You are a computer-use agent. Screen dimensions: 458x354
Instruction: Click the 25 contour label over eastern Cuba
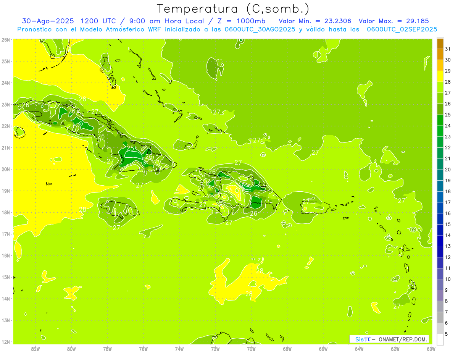pos(131,148)
